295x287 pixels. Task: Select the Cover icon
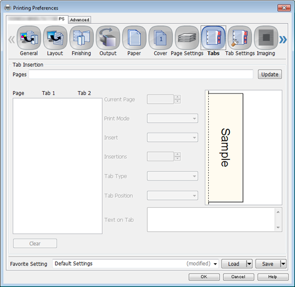pyautogui.click(x=160, y=38)
